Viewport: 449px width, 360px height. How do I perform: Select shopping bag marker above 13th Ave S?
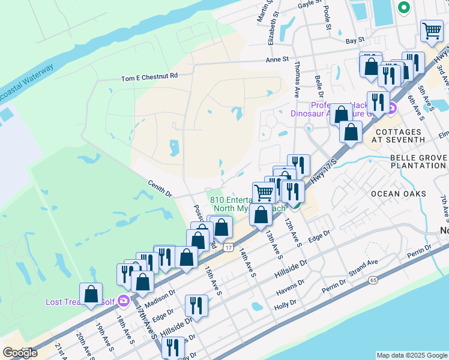pos(261,215)
